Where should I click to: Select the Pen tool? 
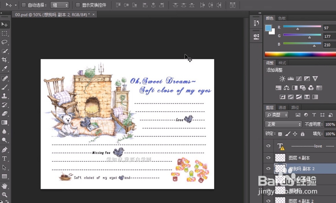click(x=4, y=150)
